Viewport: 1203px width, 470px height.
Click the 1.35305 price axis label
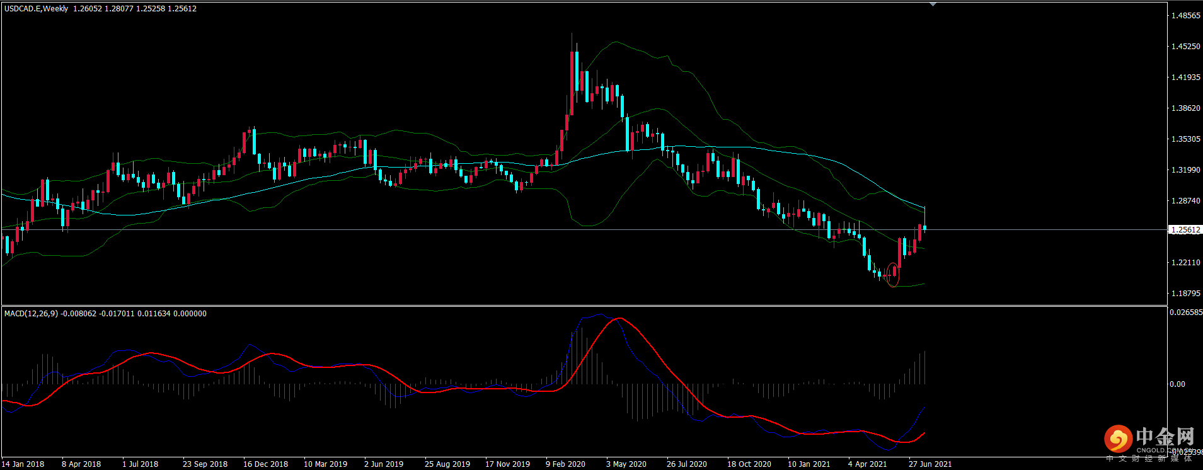point(1185,139)
